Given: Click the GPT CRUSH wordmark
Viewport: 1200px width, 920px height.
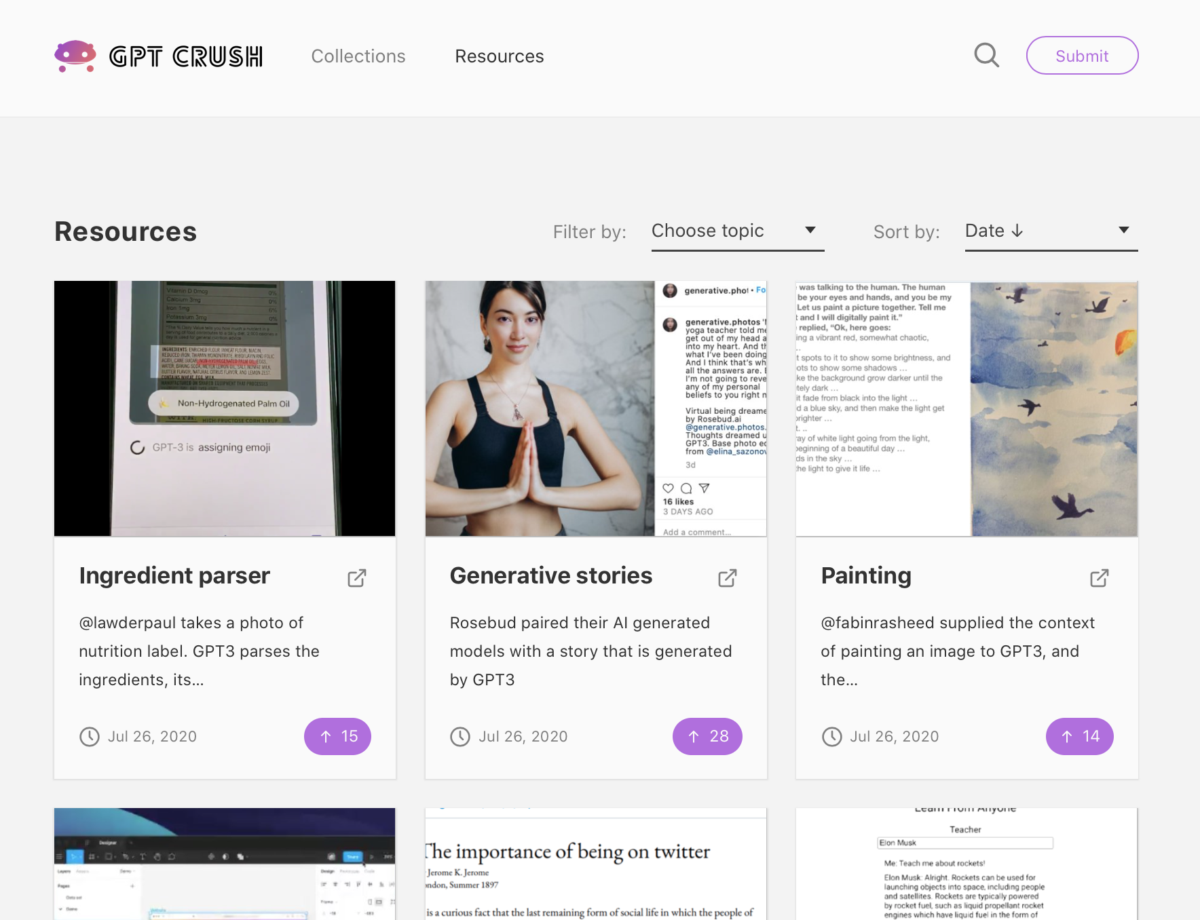Looking at the screenshot, I should click(186, 57).
